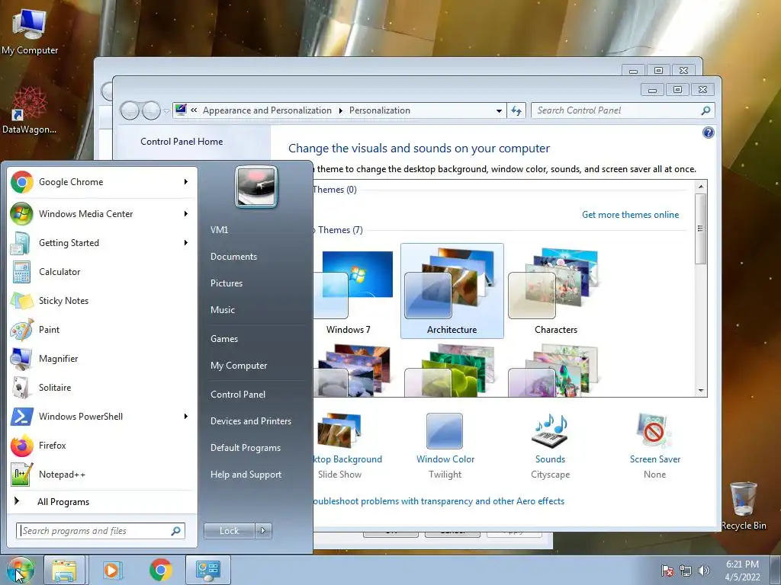Open shutdown options arrow next to Lock

coord(263,531)
